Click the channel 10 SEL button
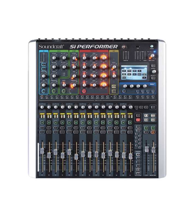The height and width of the screenshot is (218, 191). [x=49, y=128]
